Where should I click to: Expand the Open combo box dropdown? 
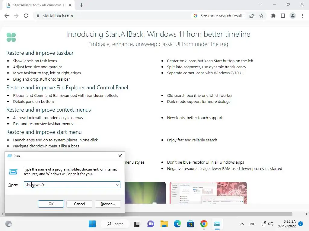pos(117,185)
